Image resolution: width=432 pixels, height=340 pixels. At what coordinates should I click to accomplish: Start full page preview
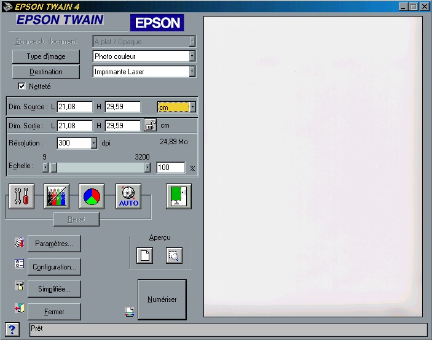click(x=144, y=255)
